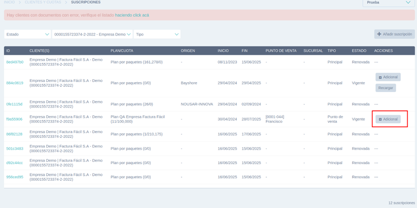Screen dimensions: 417x208
Task: Open the Prueba dropdown at top right
Action: 388,3
